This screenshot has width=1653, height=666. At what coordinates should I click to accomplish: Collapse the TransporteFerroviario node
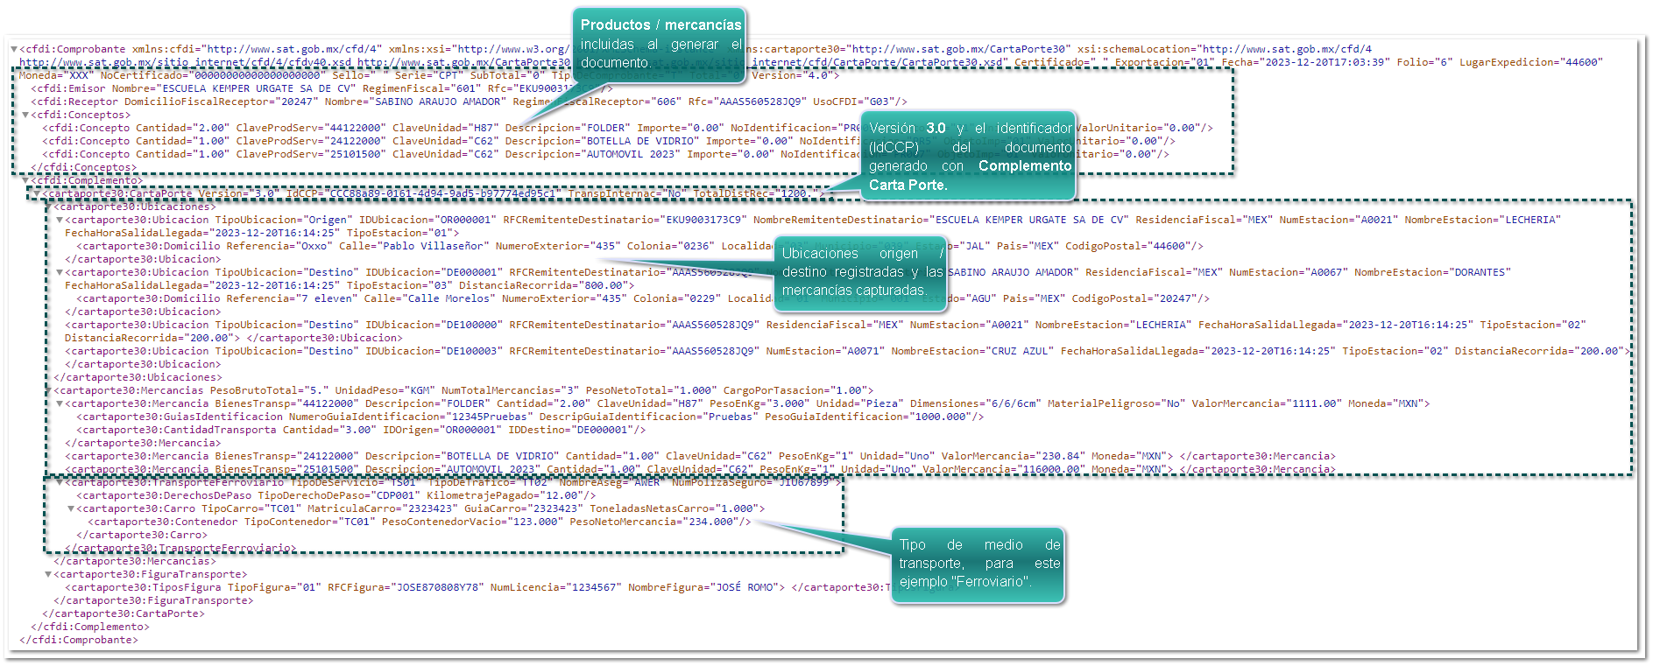click(x=60, y=482)
